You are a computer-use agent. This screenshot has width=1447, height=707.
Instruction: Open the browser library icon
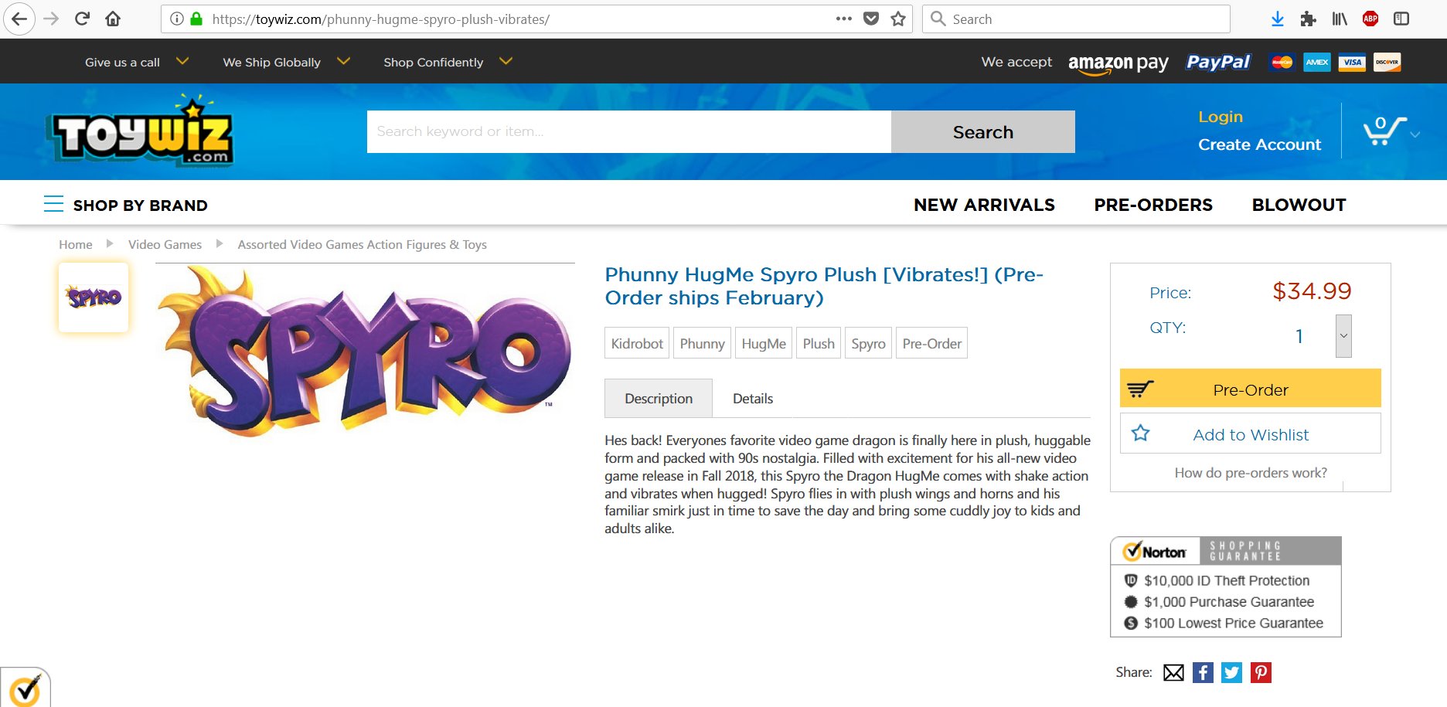click(1340, 19)
